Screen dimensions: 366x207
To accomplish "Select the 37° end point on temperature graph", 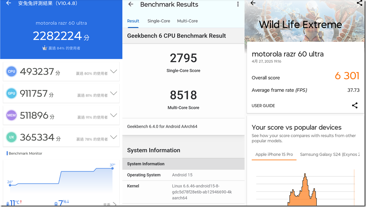I will [113, 168].
